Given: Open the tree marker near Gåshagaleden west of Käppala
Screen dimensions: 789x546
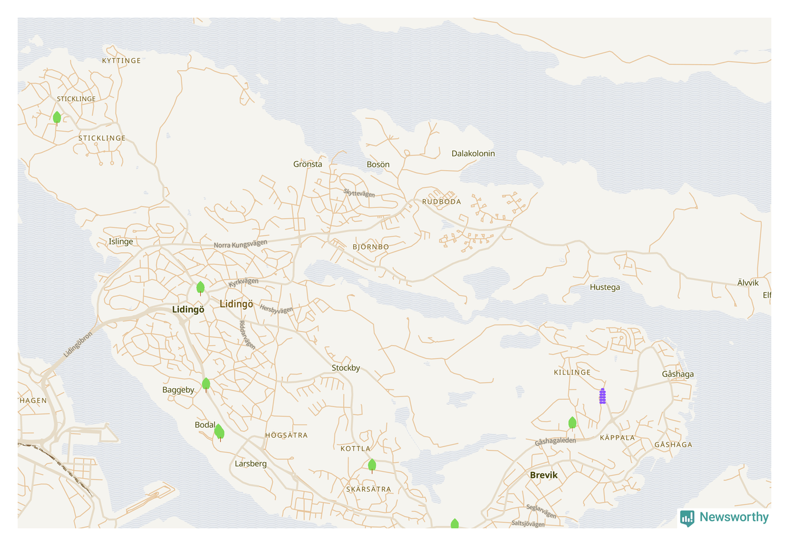Looking at the screenshot, I should [572, 423].
